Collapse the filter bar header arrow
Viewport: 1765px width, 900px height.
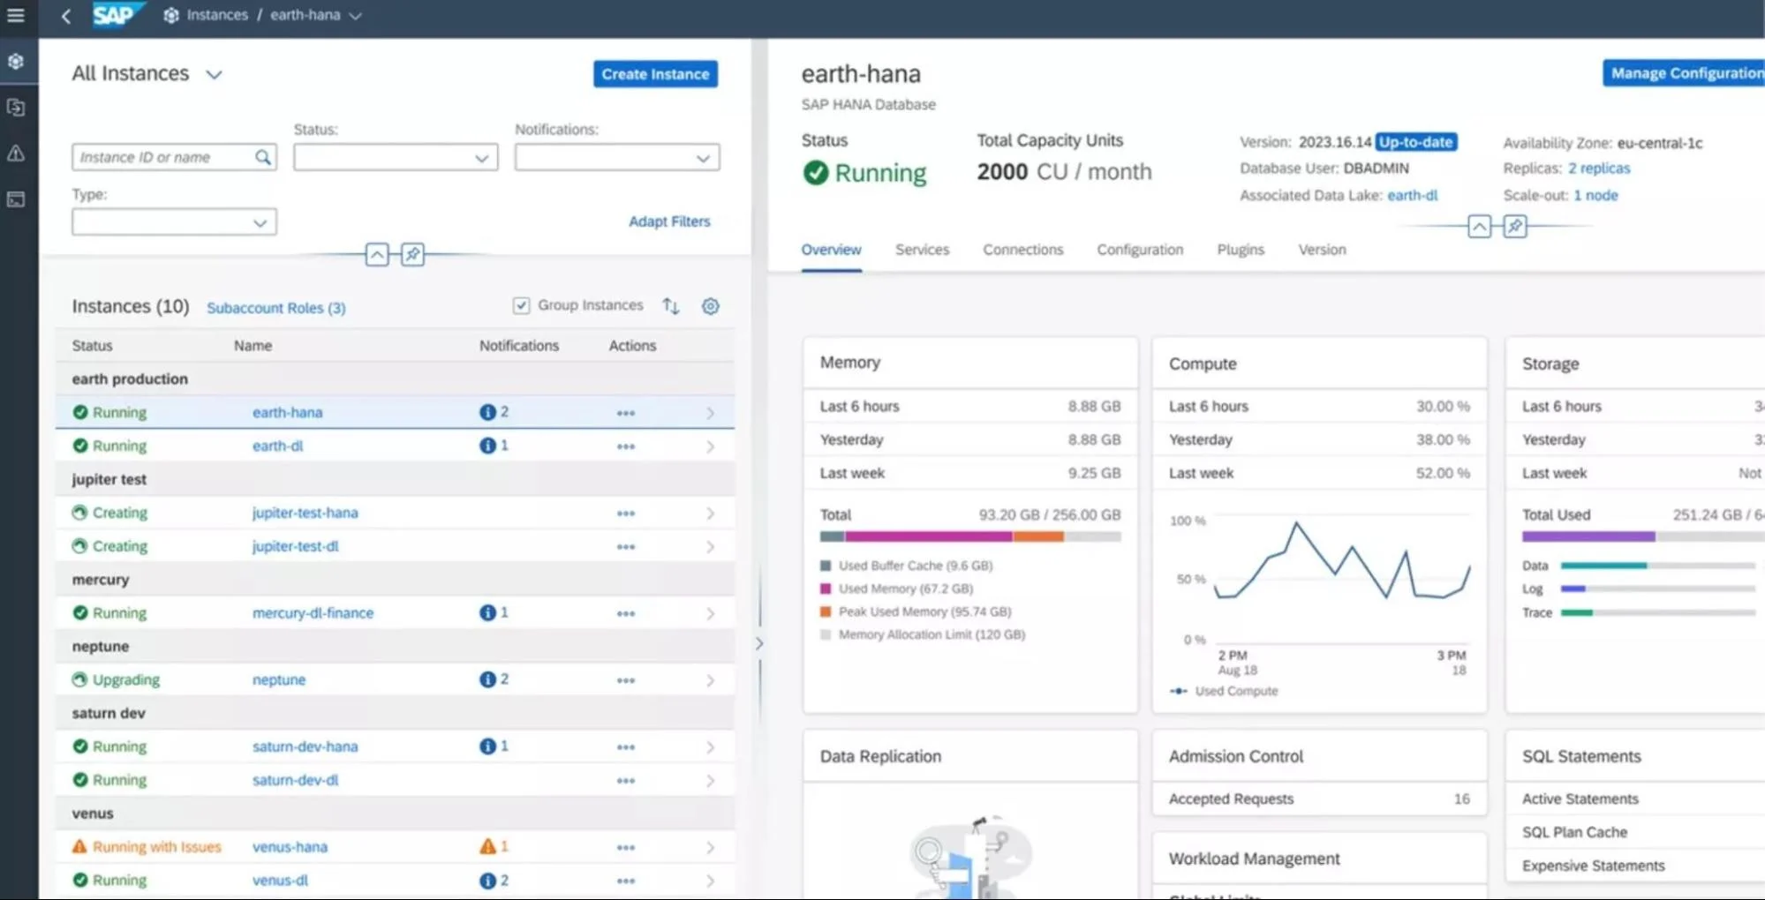377,255
